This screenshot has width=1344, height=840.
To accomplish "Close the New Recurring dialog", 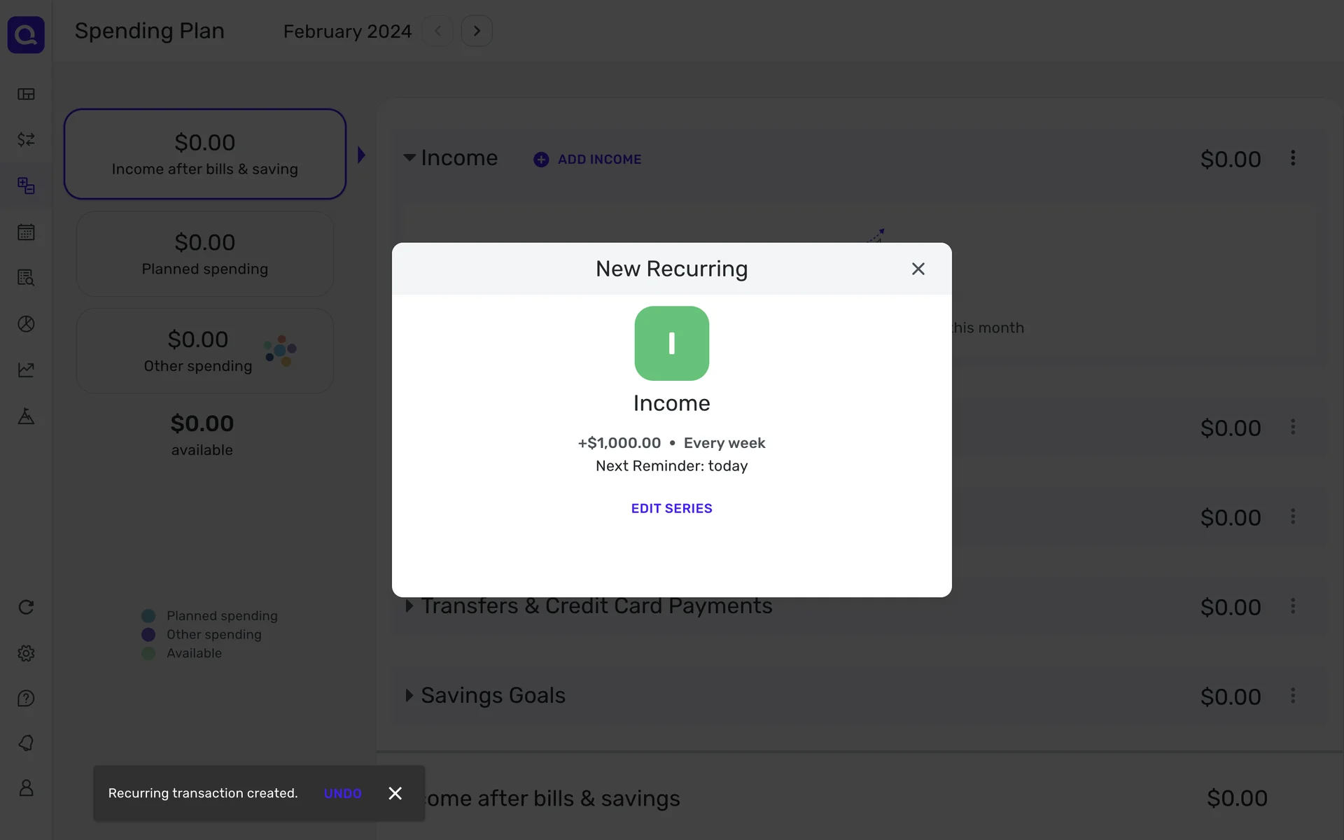I will (x=918, y=269).
